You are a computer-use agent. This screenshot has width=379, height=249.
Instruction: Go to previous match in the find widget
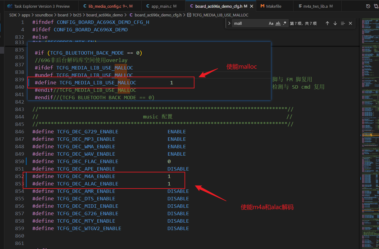point(327,23)
